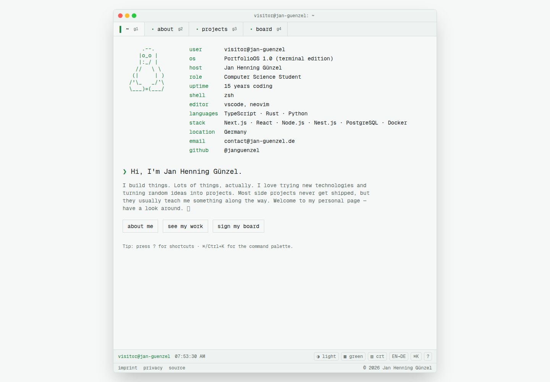Open the command palette ⌘K button
The height and width of the screenshot is (382, 550).
pos(416,356)
